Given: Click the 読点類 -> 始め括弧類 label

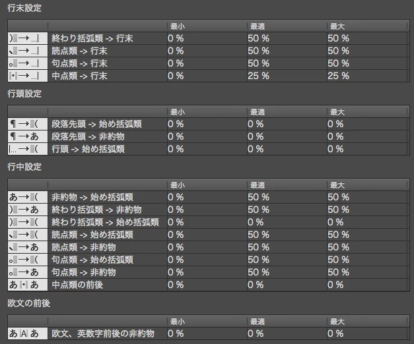Looking at the screenshot, I should pyautogui.click(x=92, y=235).
